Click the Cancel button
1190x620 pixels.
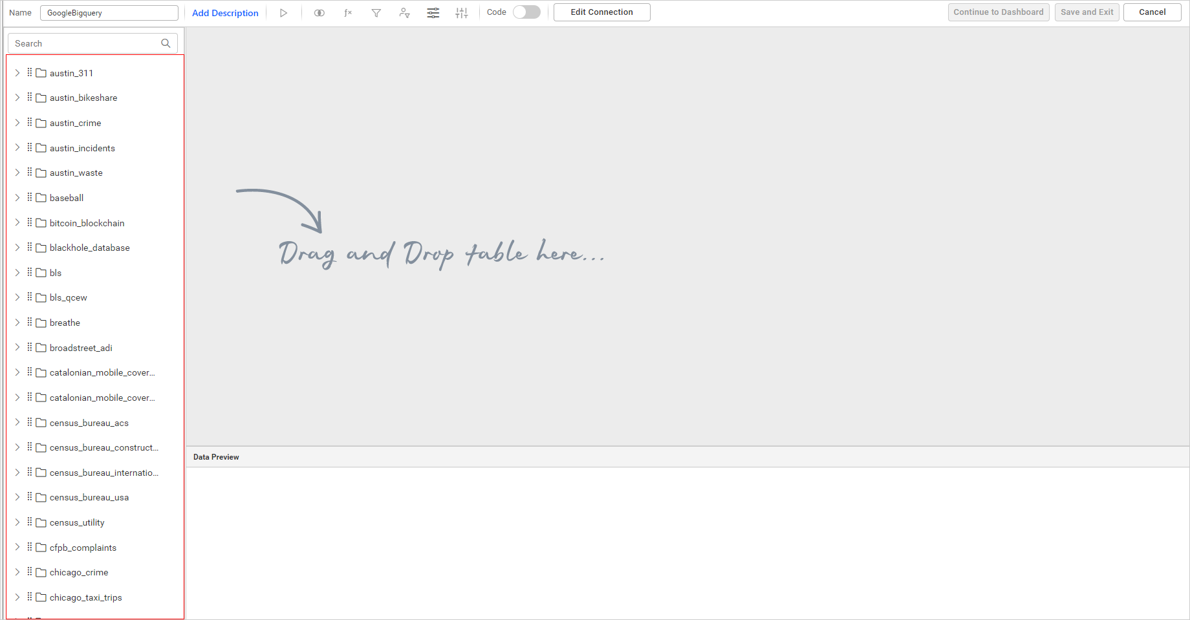click(1152, 12)
